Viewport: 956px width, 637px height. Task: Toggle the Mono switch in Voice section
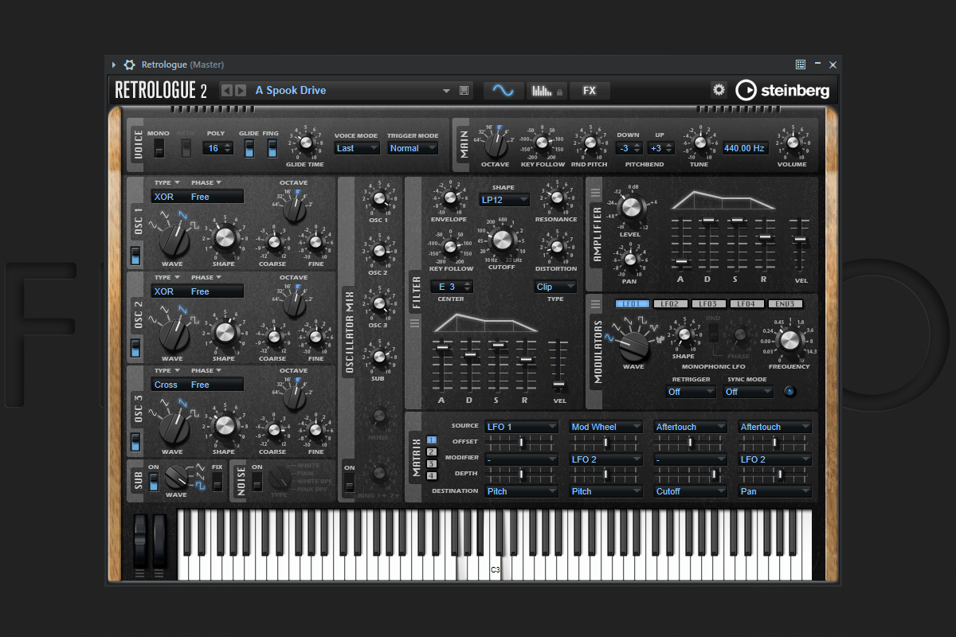pyautogui.click(x=159, y=148)
